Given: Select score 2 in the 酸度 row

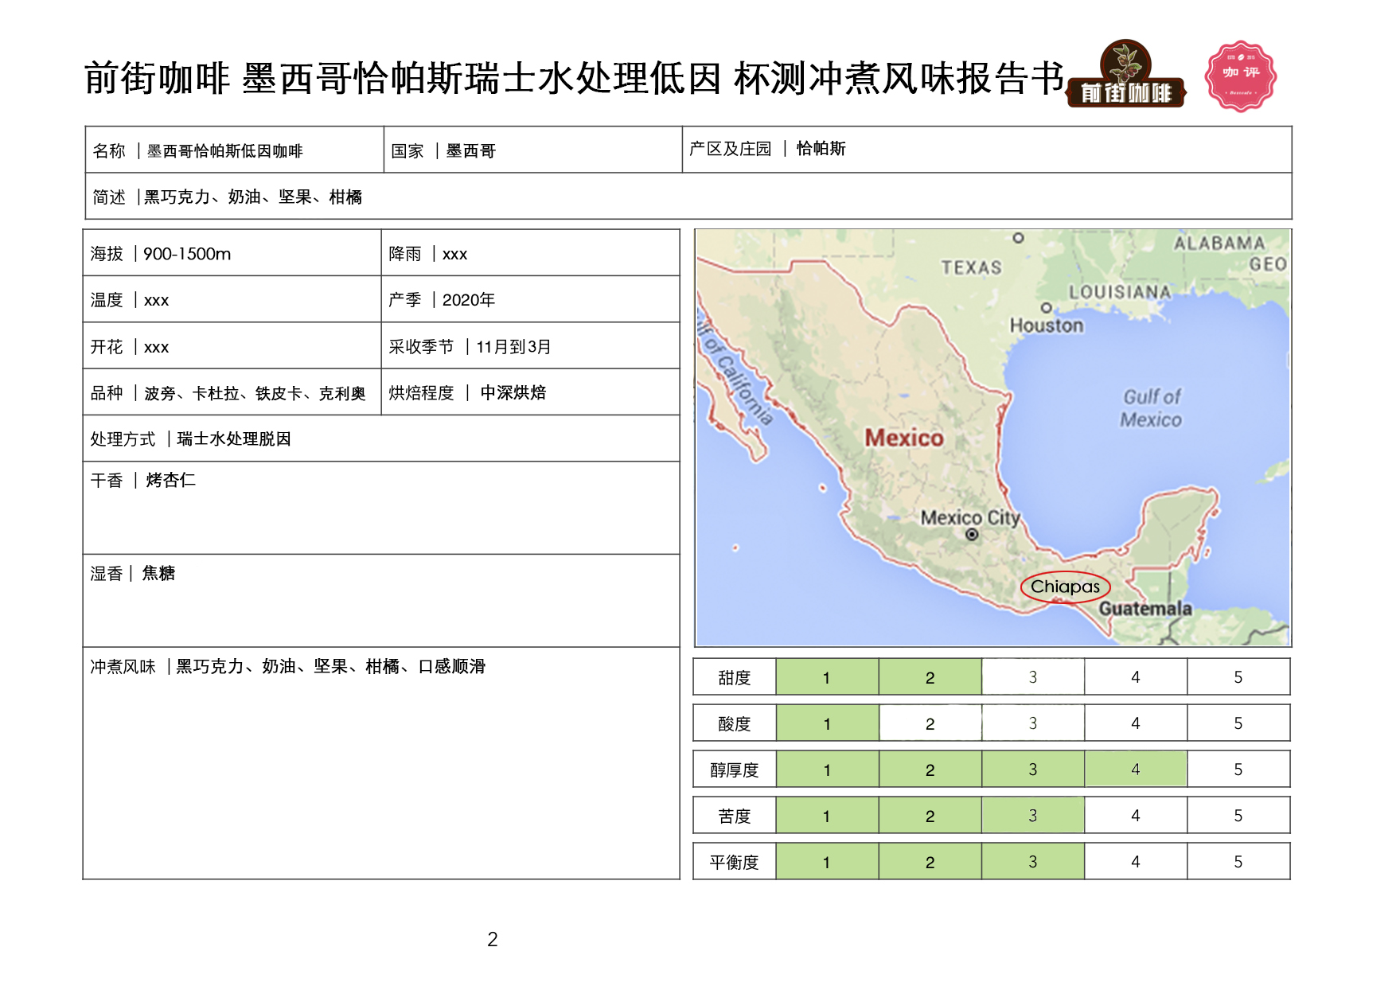Looking at the screenshot, I should pyautogui.click(x=930, y=723).
